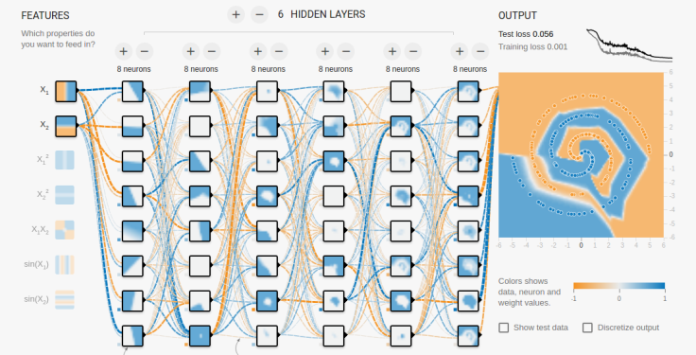Remove a neuron from the second hidden layer
696x355 pixels.
[x=212, y=51]
